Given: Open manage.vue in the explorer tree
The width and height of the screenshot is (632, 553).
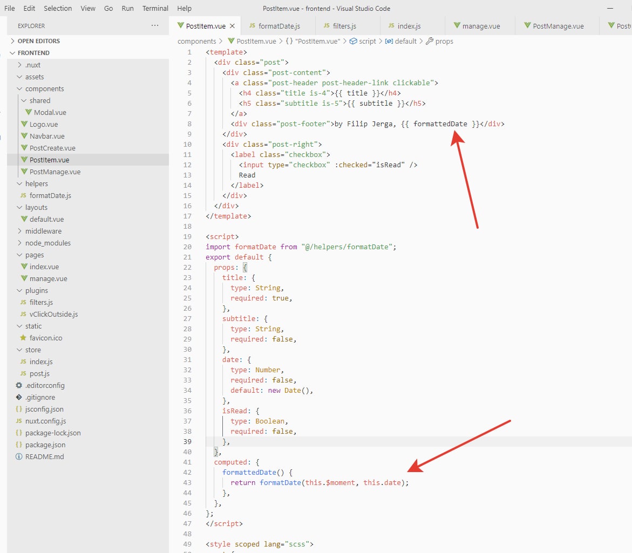Looking at the screenshot, I should point(48,278).
